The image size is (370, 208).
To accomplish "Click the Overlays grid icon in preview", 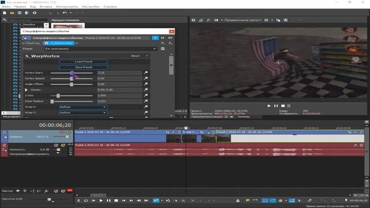I will pyautogui.click(x=266, y=20).
